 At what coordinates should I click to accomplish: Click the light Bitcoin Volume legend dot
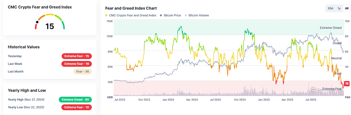[186, 16]
